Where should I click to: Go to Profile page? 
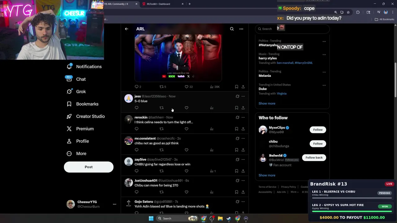pyautogui.click(x=78, y=141)
